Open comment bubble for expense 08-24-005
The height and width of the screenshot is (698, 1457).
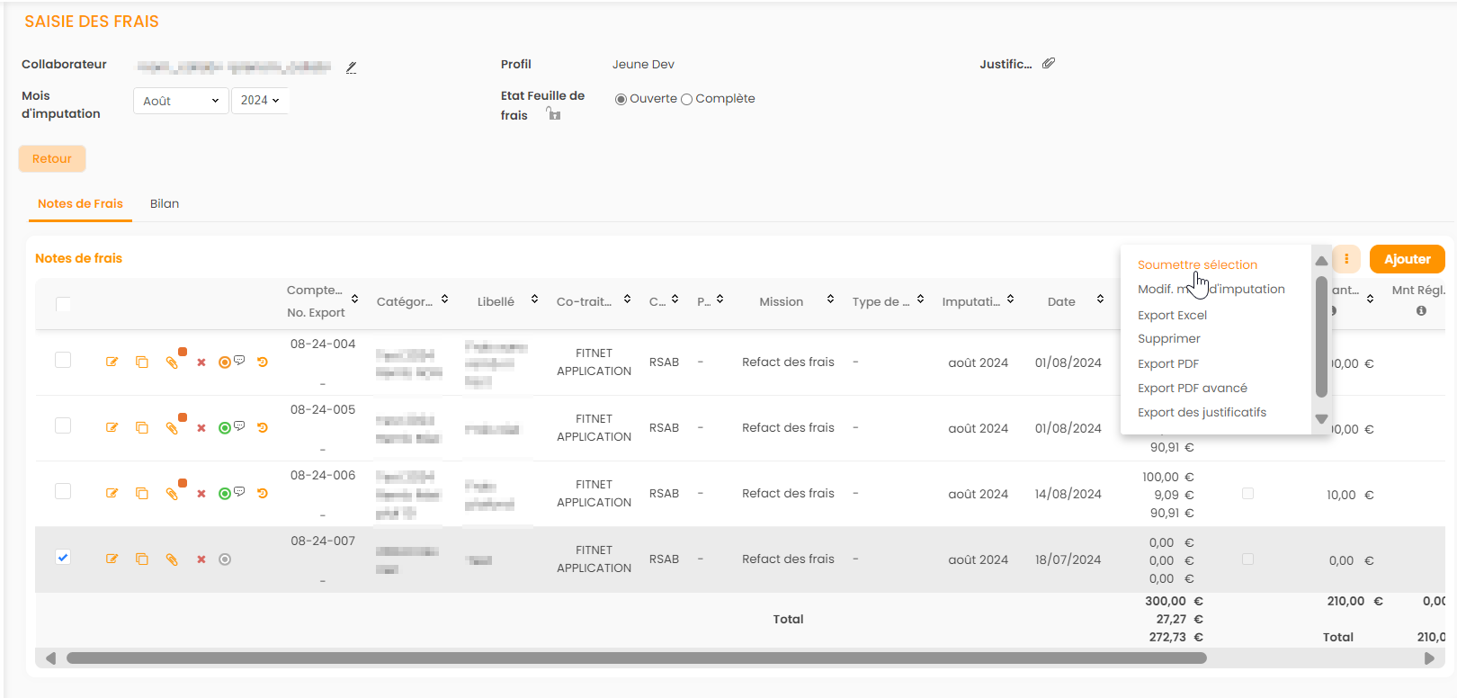tap(239, 425)
